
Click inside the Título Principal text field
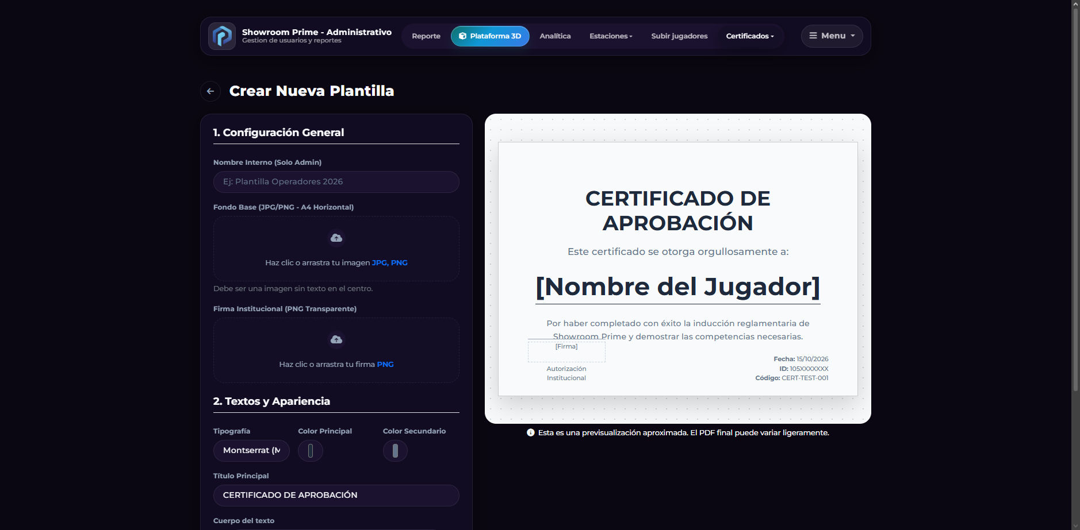pos(336,495)
